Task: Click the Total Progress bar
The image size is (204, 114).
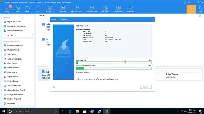Action: (x=113, y=63)
